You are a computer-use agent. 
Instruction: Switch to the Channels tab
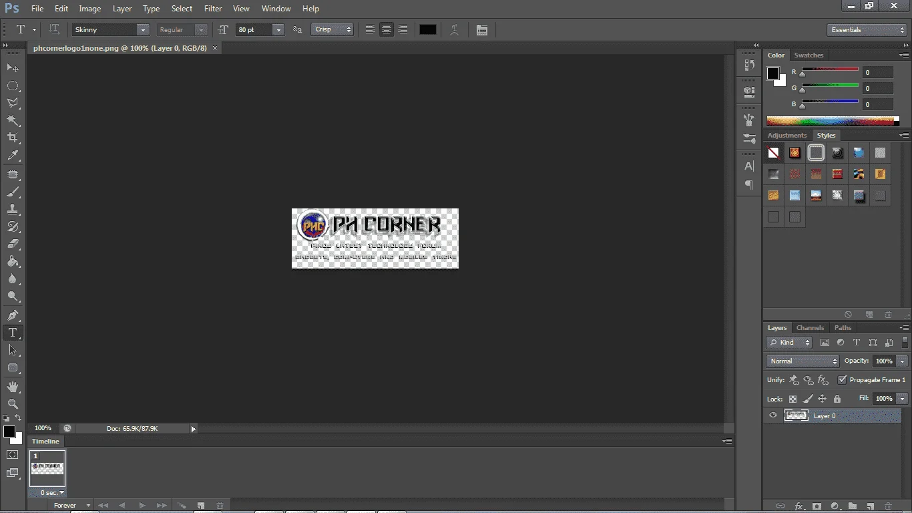tap(810, 327)
